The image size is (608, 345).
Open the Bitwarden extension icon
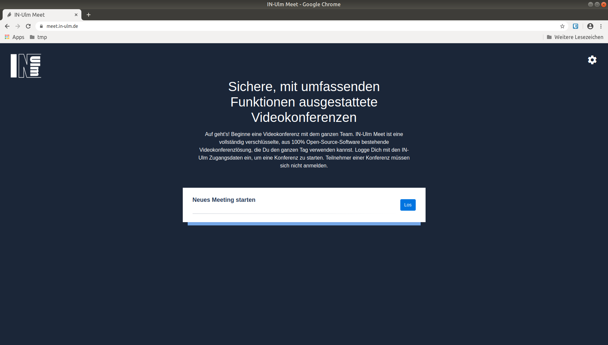tap(576, 26)
